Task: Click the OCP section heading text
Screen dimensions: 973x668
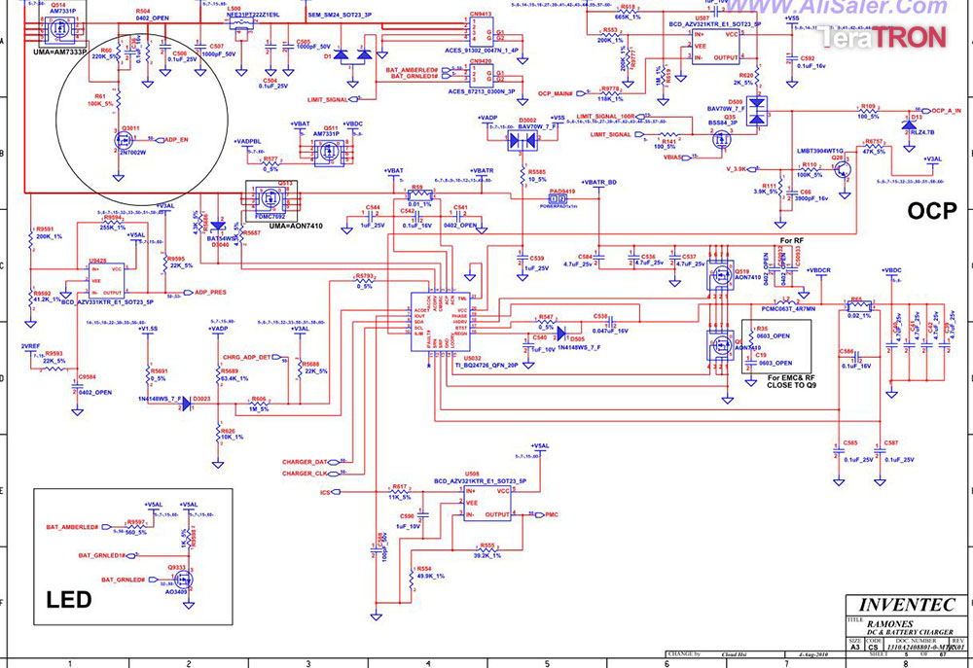Action: tap(932, 211)
